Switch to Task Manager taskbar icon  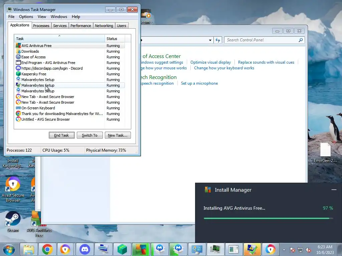point(215,249)
